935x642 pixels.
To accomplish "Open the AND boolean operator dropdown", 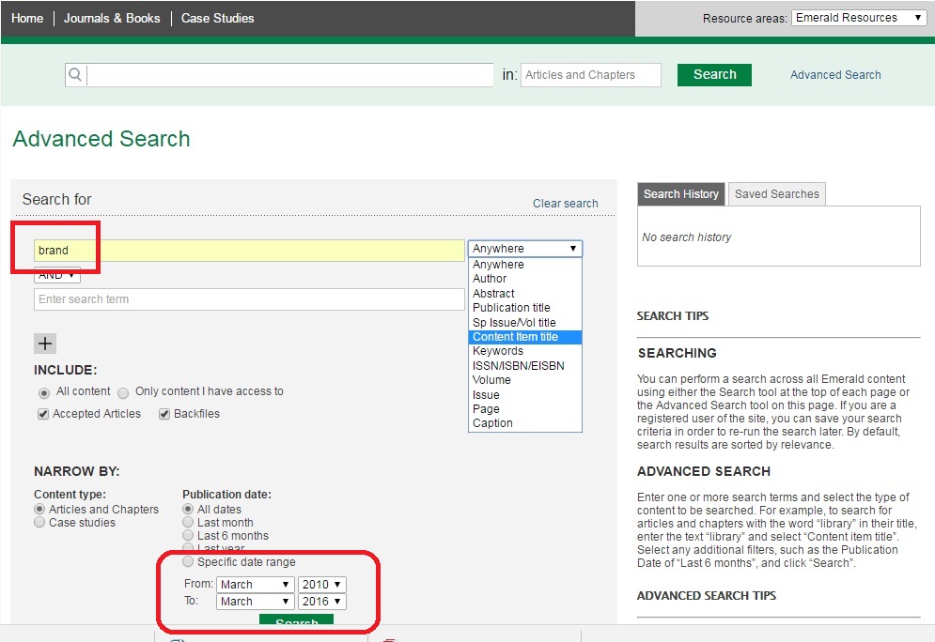I will click(57, 275).
